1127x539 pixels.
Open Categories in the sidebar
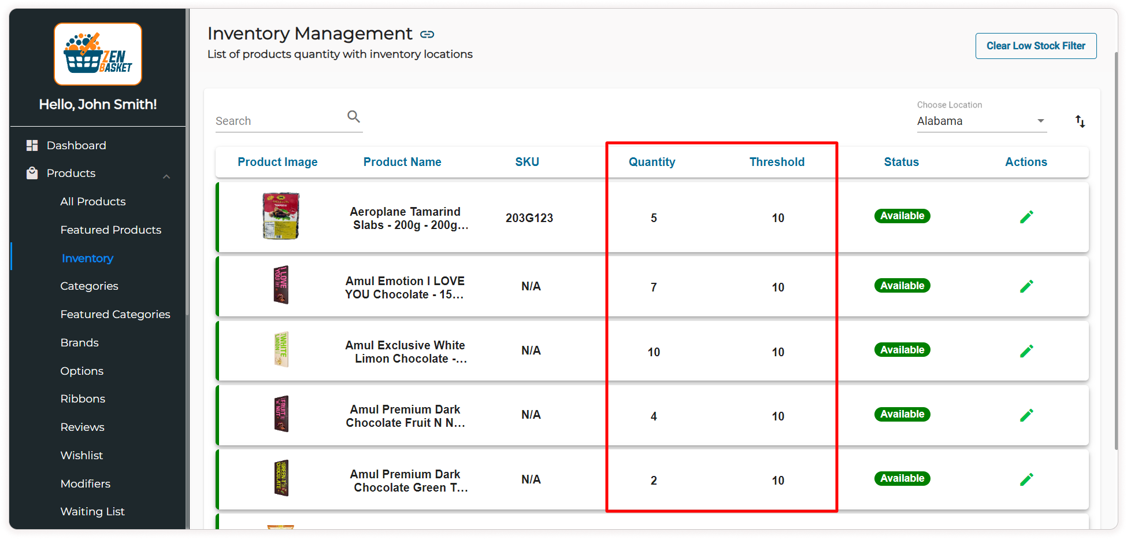(89, 286)
